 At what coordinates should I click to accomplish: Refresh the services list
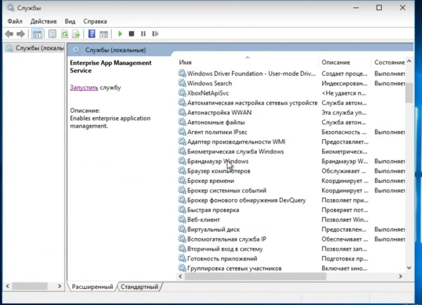(64, 34)
